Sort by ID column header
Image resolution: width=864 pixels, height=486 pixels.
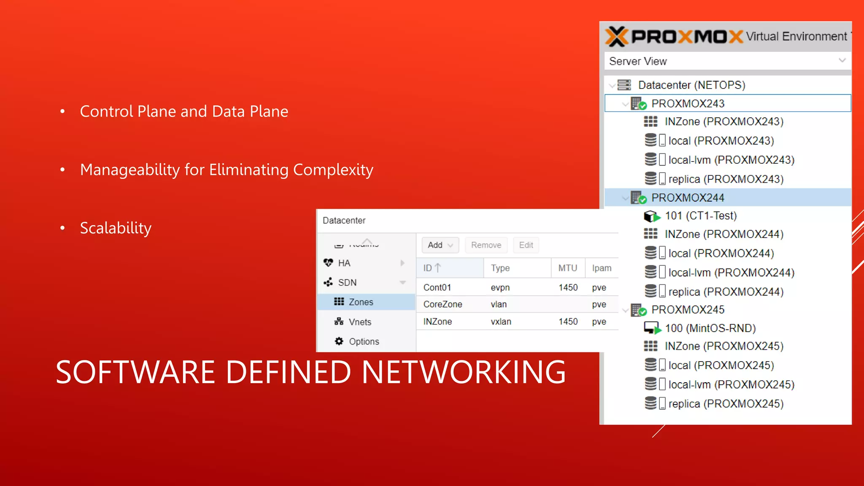pos(450,268)
